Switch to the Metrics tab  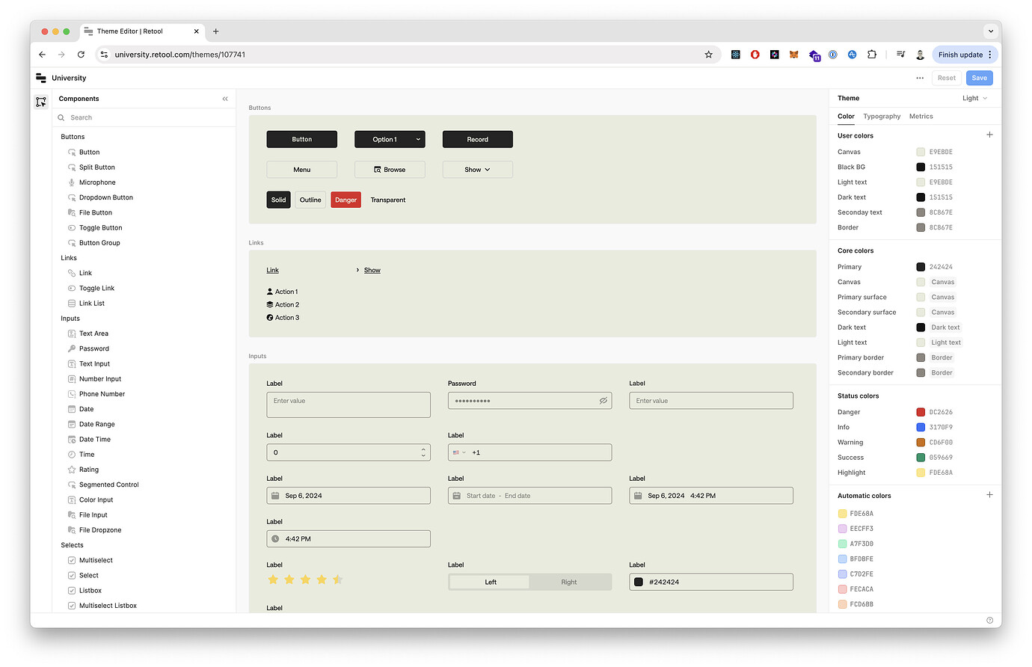[x=921, y=117]
